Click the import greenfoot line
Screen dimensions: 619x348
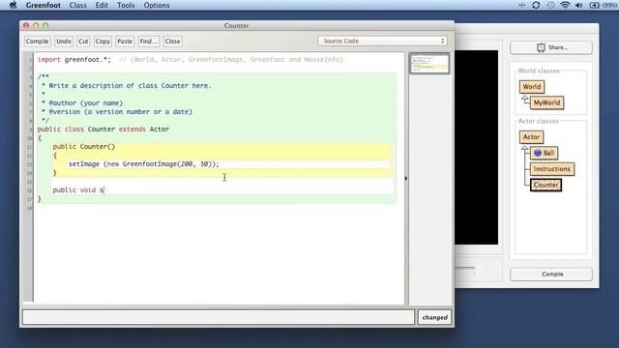click(x=191, y=60)
